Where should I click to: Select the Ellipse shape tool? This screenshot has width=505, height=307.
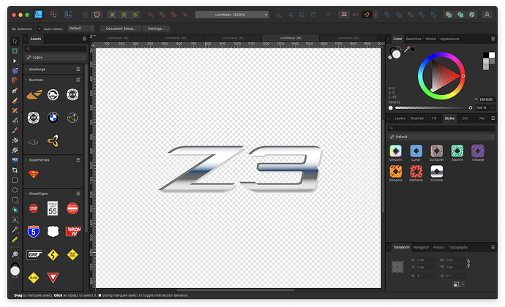coord(15,190)
